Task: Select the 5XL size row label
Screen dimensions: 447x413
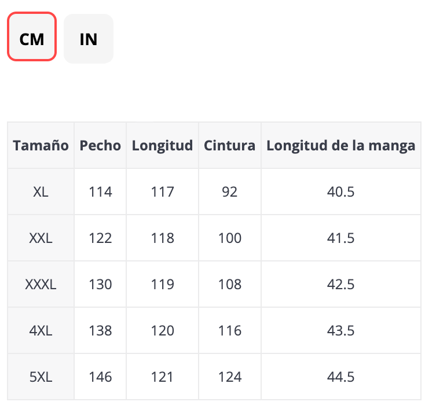Action: coord(41,377)
